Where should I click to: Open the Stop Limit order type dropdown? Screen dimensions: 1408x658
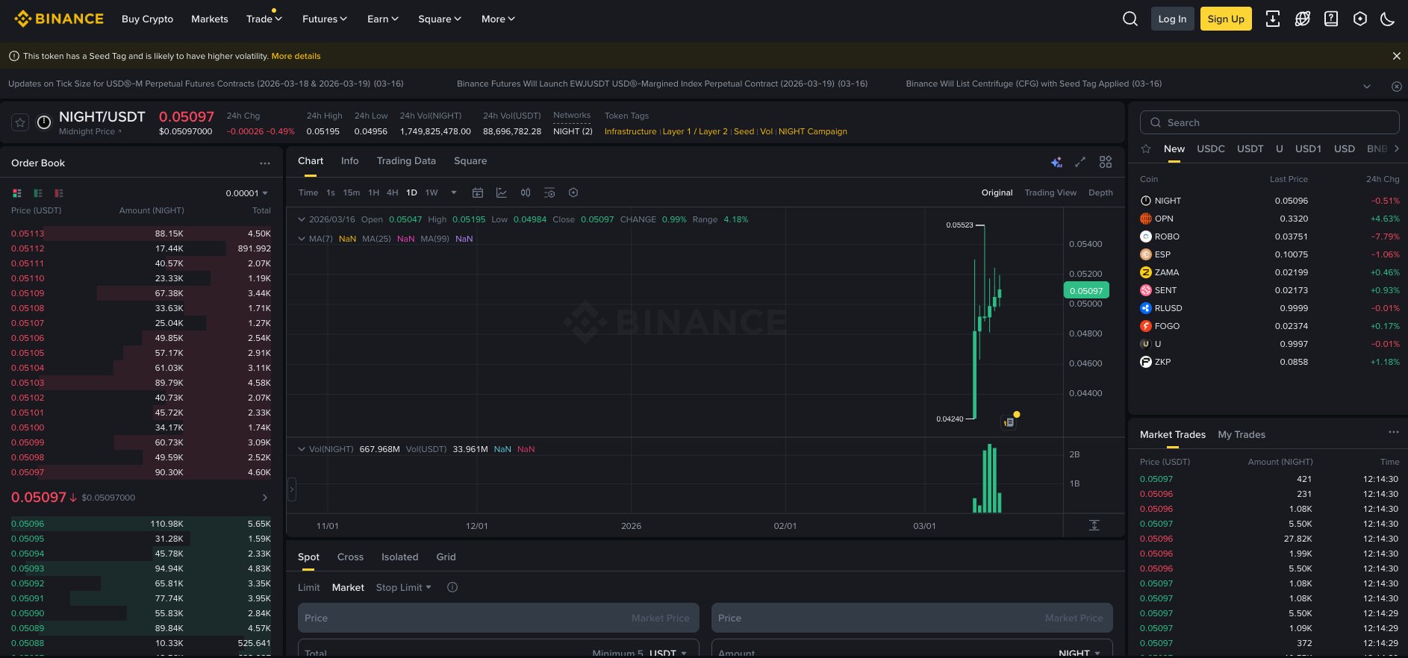point(404,588)
